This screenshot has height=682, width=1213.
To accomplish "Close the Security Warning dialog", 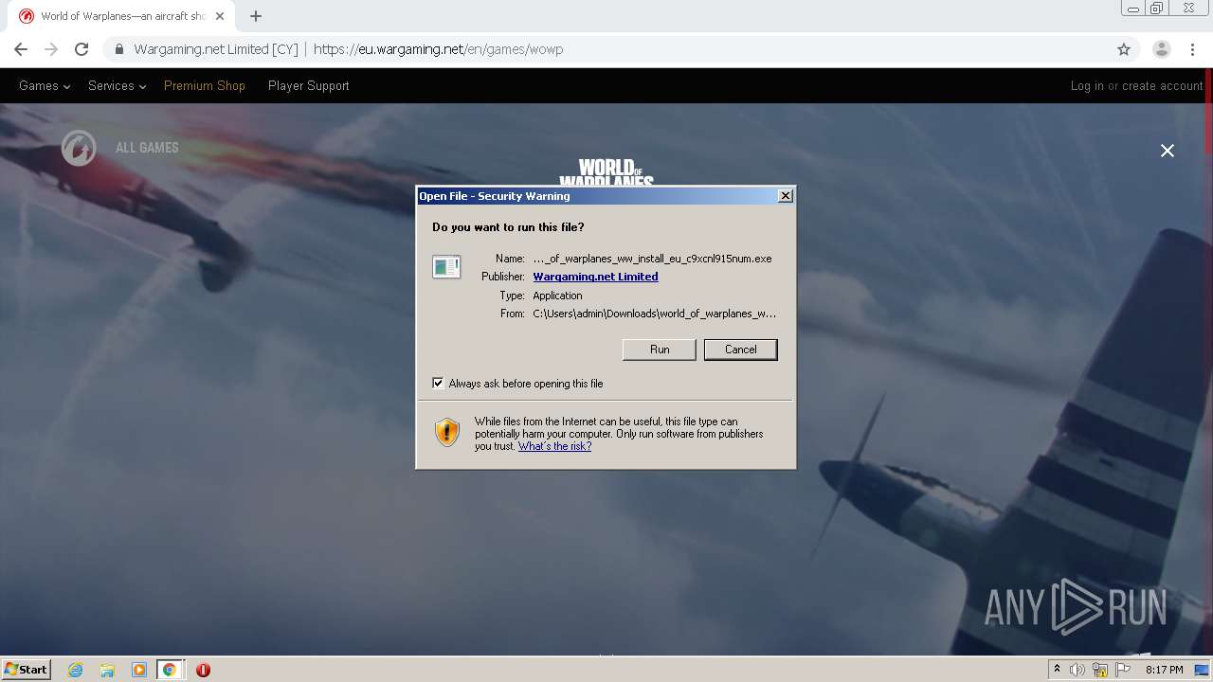I will pos(785,195).
